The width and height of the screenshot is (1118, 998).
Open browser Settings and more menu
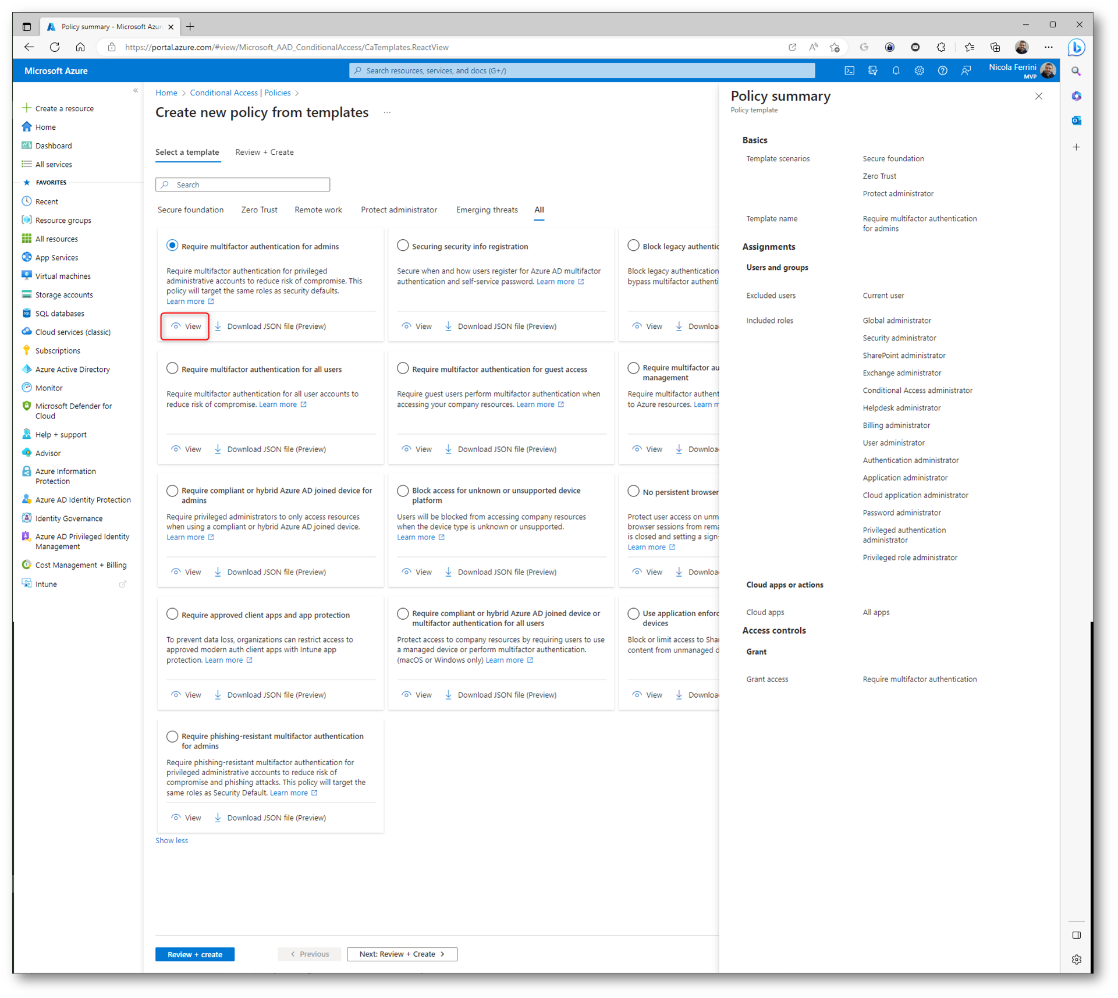coord(1048,47)
